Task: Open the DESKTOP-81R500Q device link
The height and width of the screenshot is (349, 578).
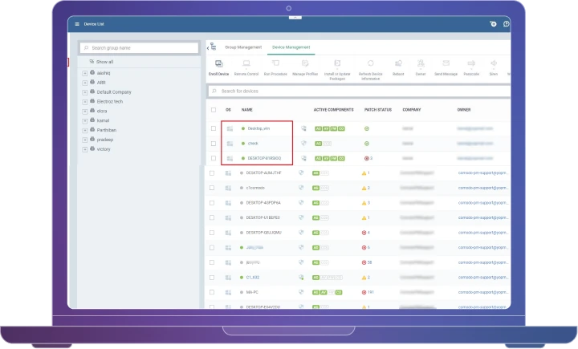Action: 263,158
